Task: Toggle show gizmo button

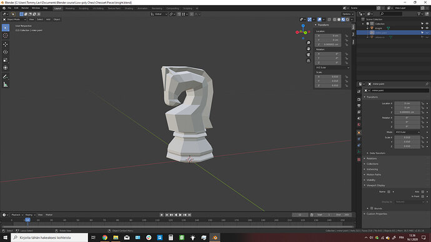Action: point(309,19)
